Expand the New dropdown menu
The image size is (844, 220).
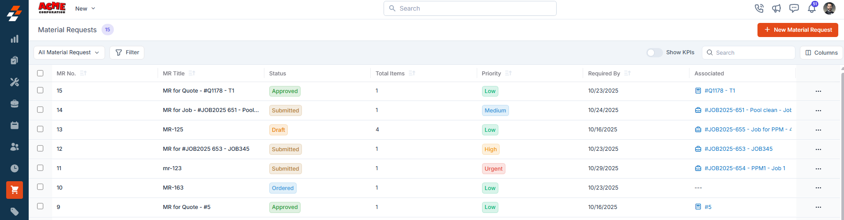pos(85,8)
